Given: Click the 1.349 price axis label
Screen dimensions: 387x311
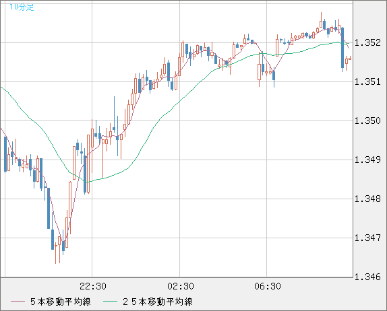Looking at the screenshot, I should click(x=367, y=160).
